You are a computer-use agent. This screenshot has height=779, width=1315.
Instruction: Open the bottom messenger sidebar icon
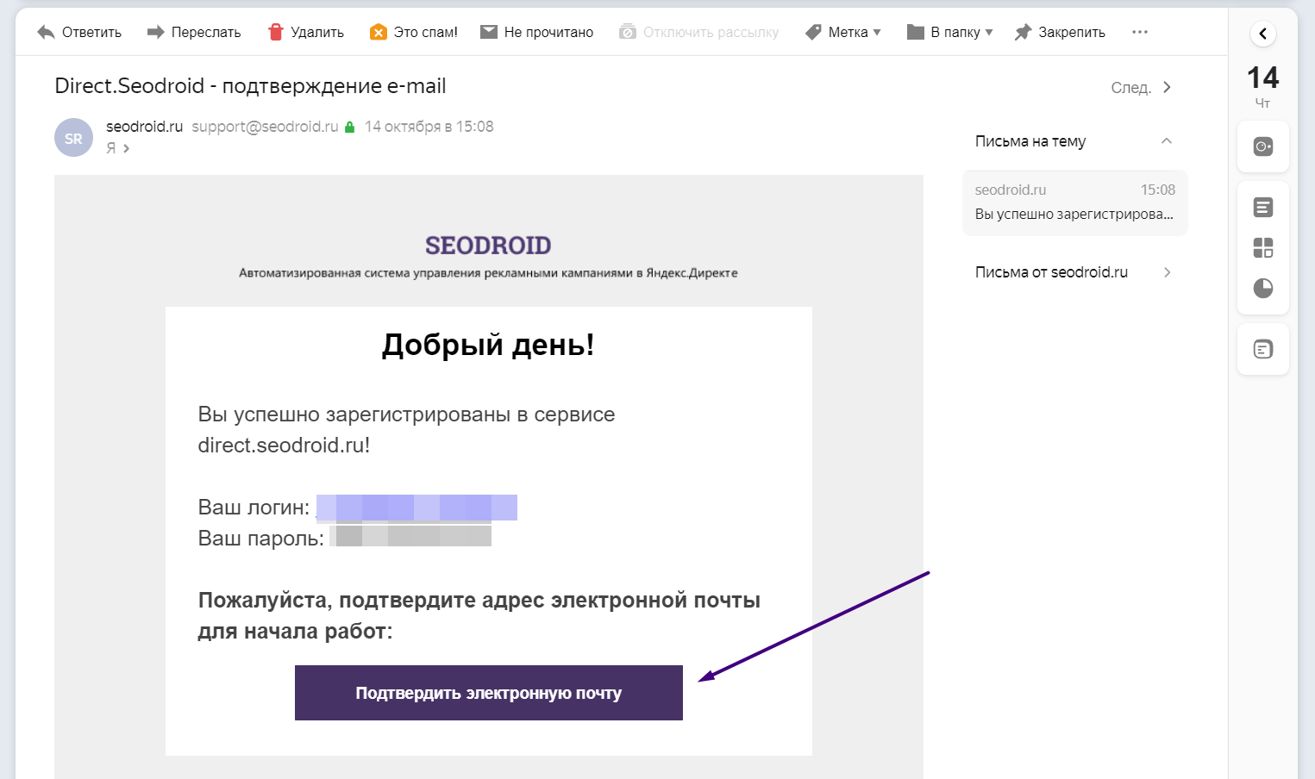pyautogui.click(x=1263, y=349)
